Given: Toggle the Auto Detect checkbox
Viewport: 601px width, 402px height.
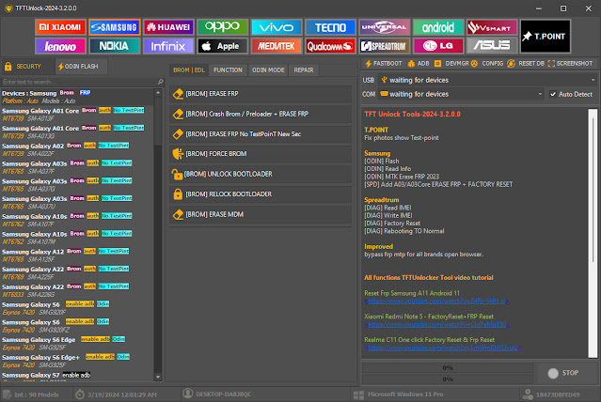Looking at the screenshot, I should pyautogui.click(x=553, y=94).
